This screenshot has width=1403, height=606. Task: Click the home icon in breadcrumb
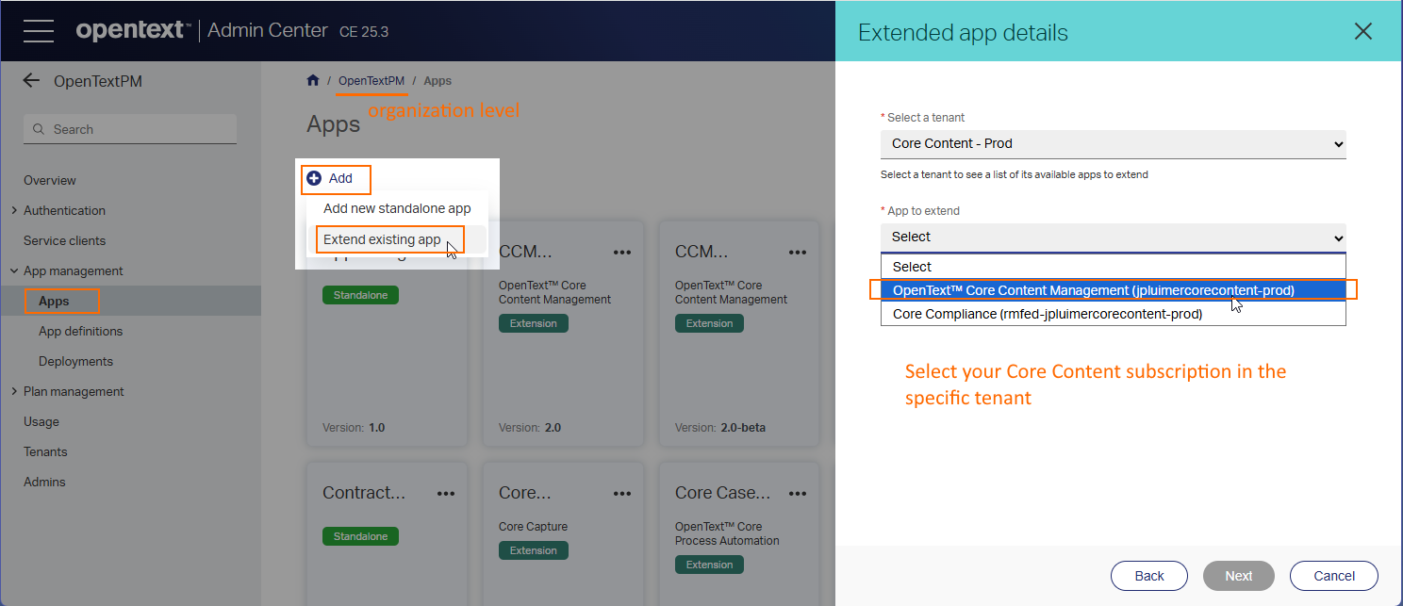point(313,81)
